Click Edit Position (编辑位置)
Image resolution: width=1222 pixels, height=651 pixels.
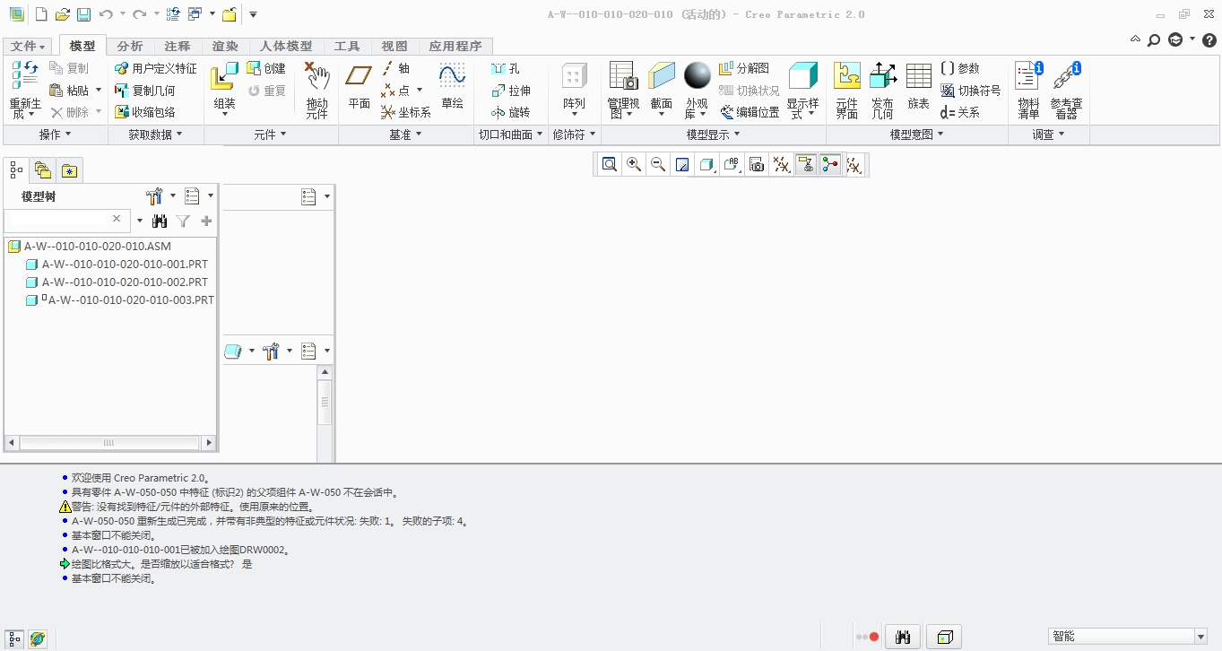pyautogui.click(x=750, y=112)
